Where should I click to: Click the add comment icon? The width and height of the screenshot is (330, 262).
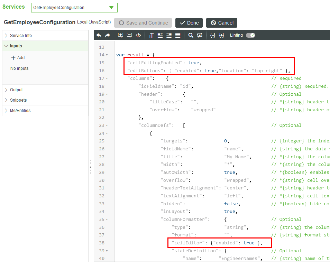point(120,35)
